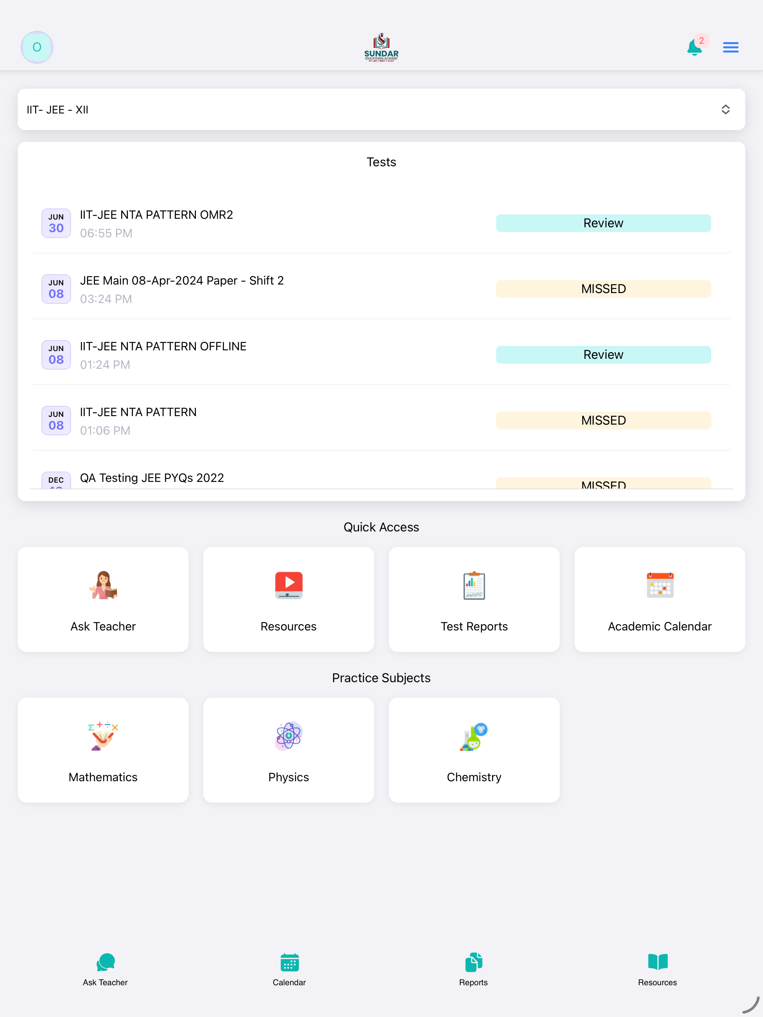Click the Mathematics symbols icon
The width and height of the screenshot is (763, 1017).
[103, 736]
